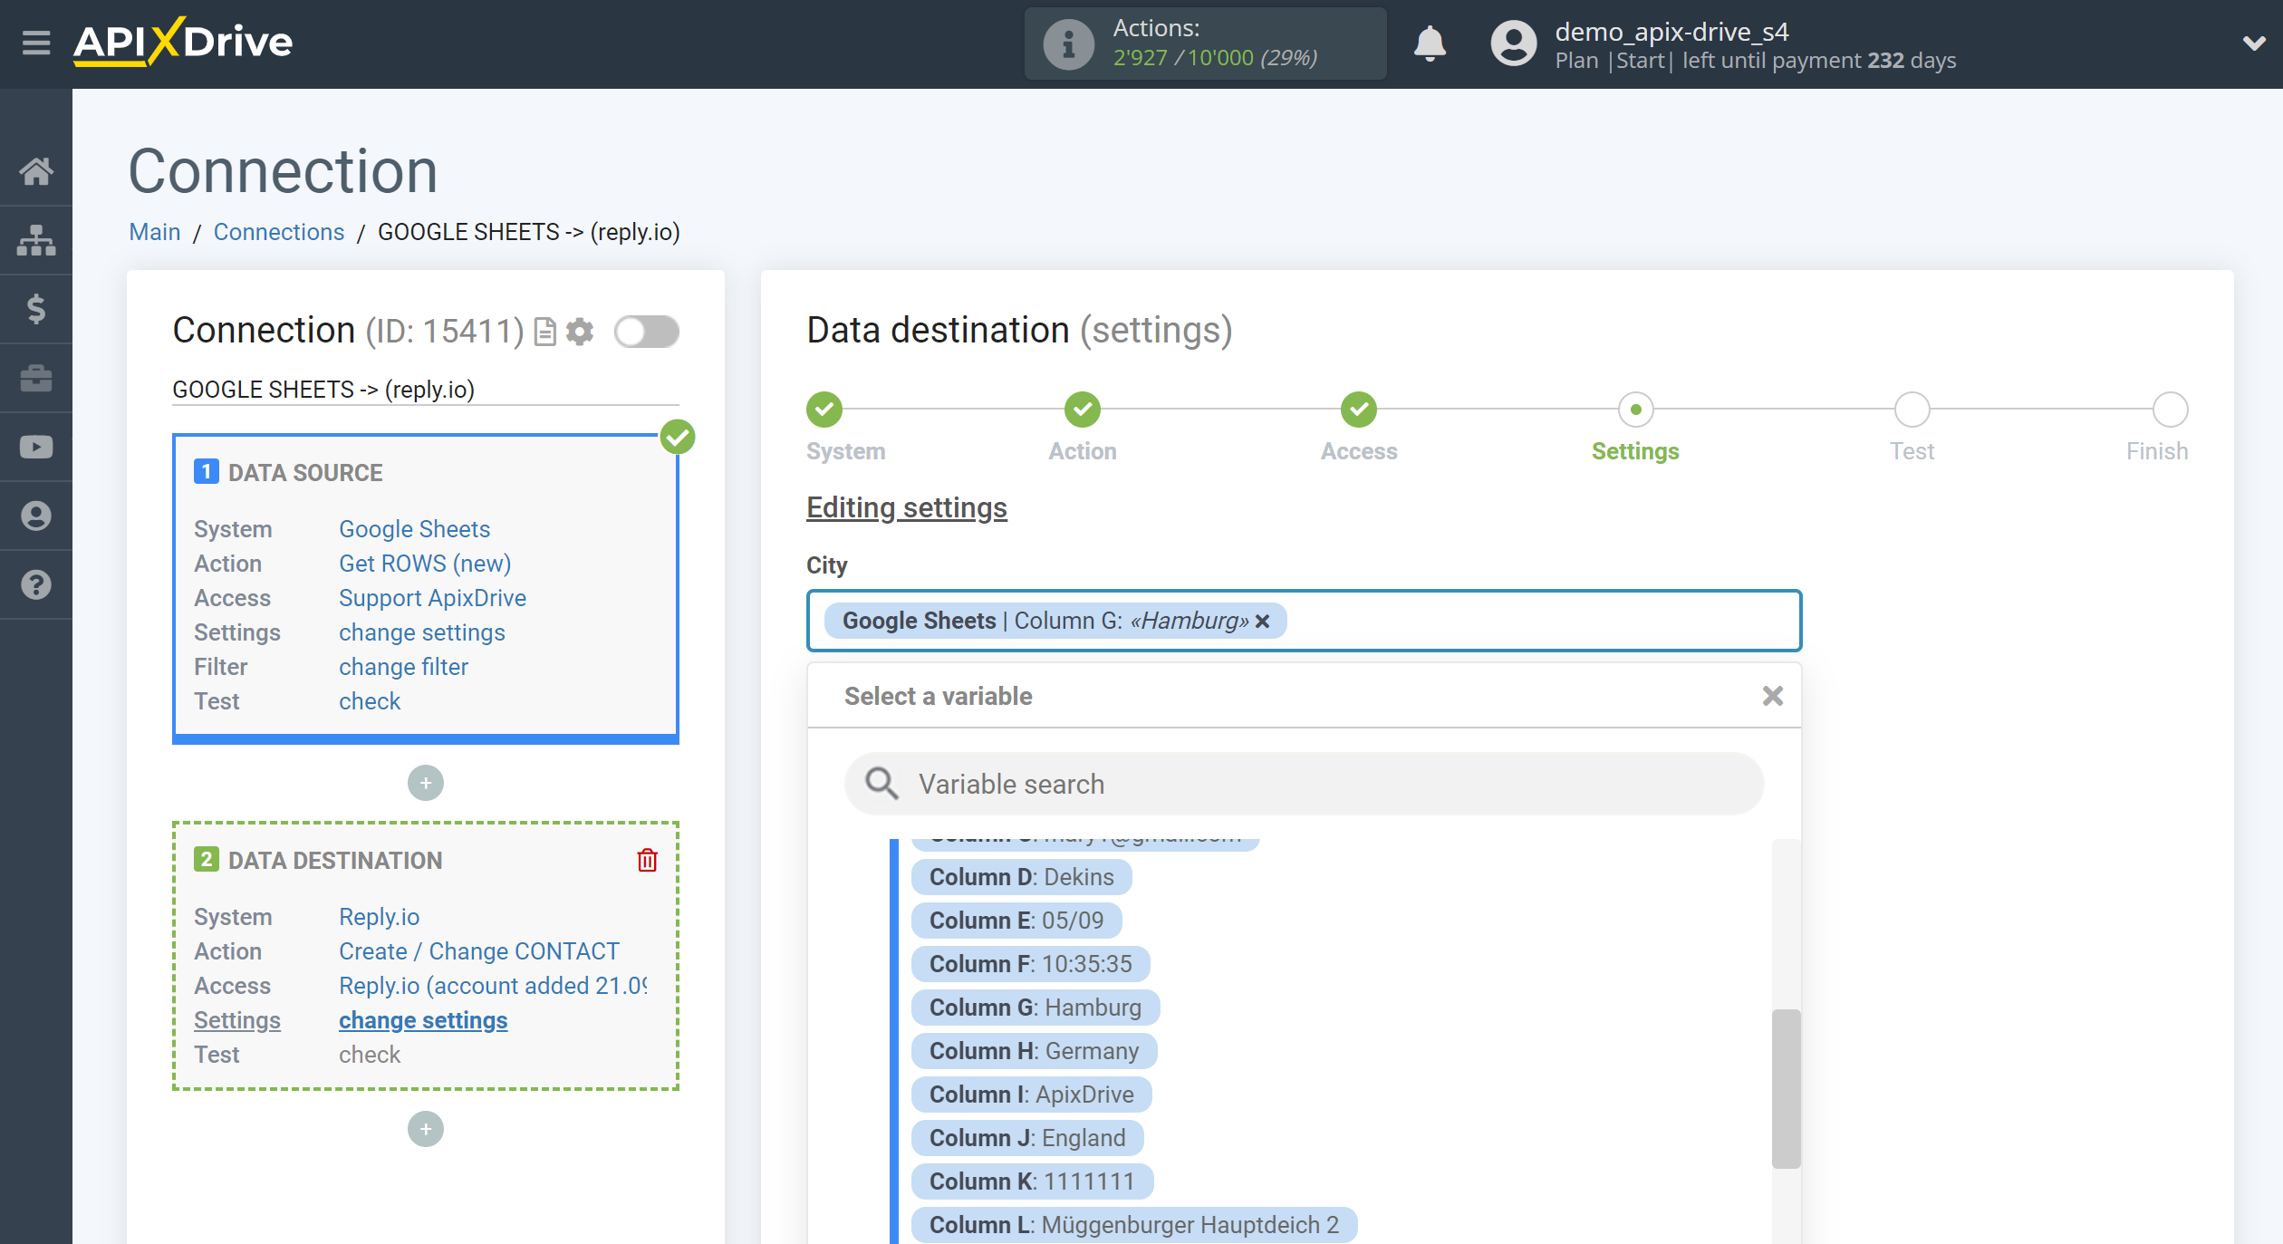This screenshot has width=2283, height=1244.
Task: Select variable Column K: 1111111
Action: [1032, 1181]
